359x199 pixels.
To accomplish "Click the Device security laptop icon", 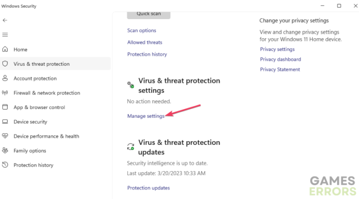I will click(x=5, y=122).
